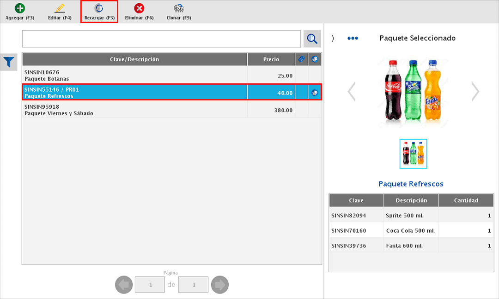Show the next product image
The width and height of the screenshot is (499, 299).
point(475,92)
